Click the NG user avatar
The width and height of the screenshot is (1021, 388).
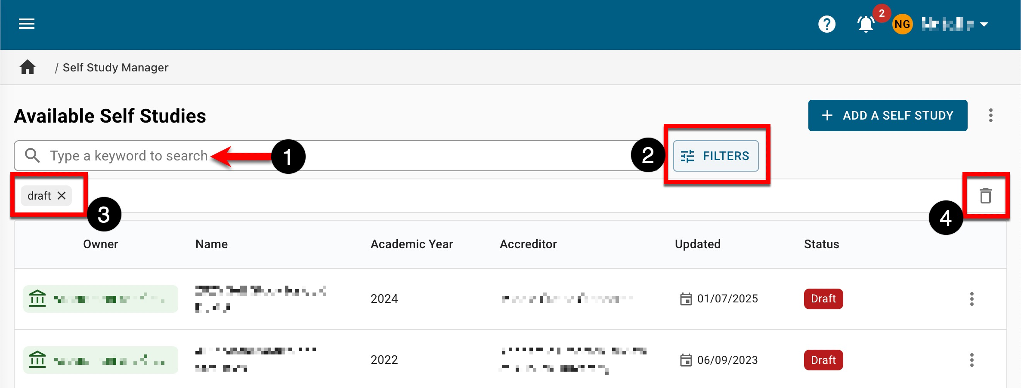(902, 24)
